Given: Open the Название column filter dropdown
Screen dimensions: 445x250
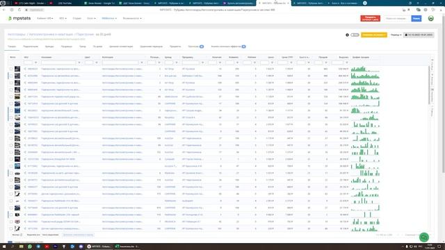Looking at the screenshot, I should [x=79, y=62].
